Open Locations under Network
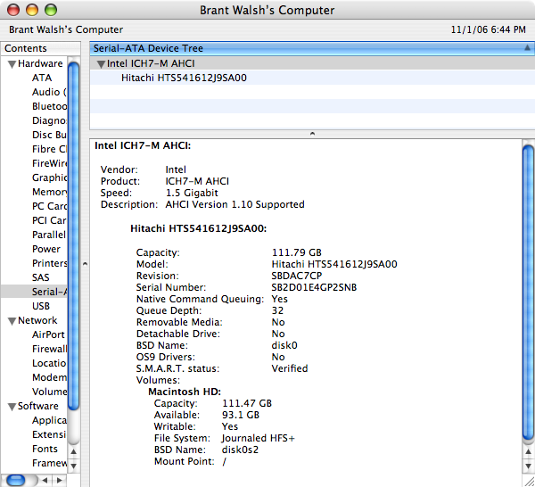The image size is (535, 487). 49,363
